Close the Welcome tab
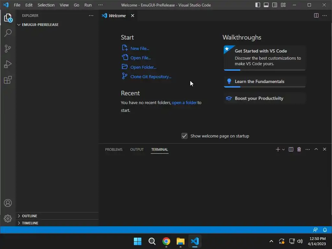Image resolution: width=332 pixels, height=249 pixels. [x=133, y=16]
